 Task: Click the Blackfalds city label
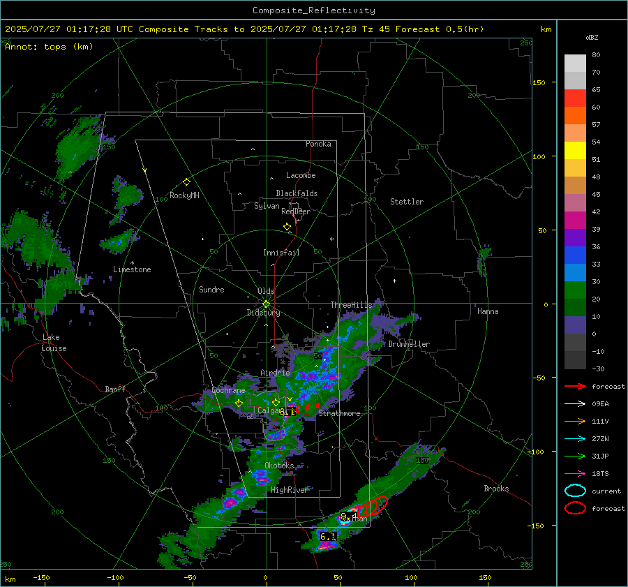[x=297, y=193]
